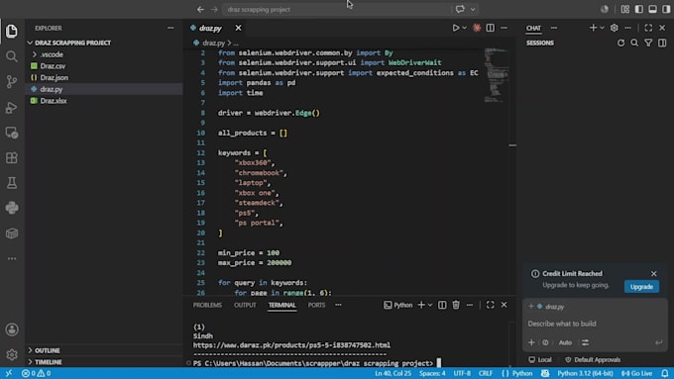Open the Extensions view

coord(12,157)
